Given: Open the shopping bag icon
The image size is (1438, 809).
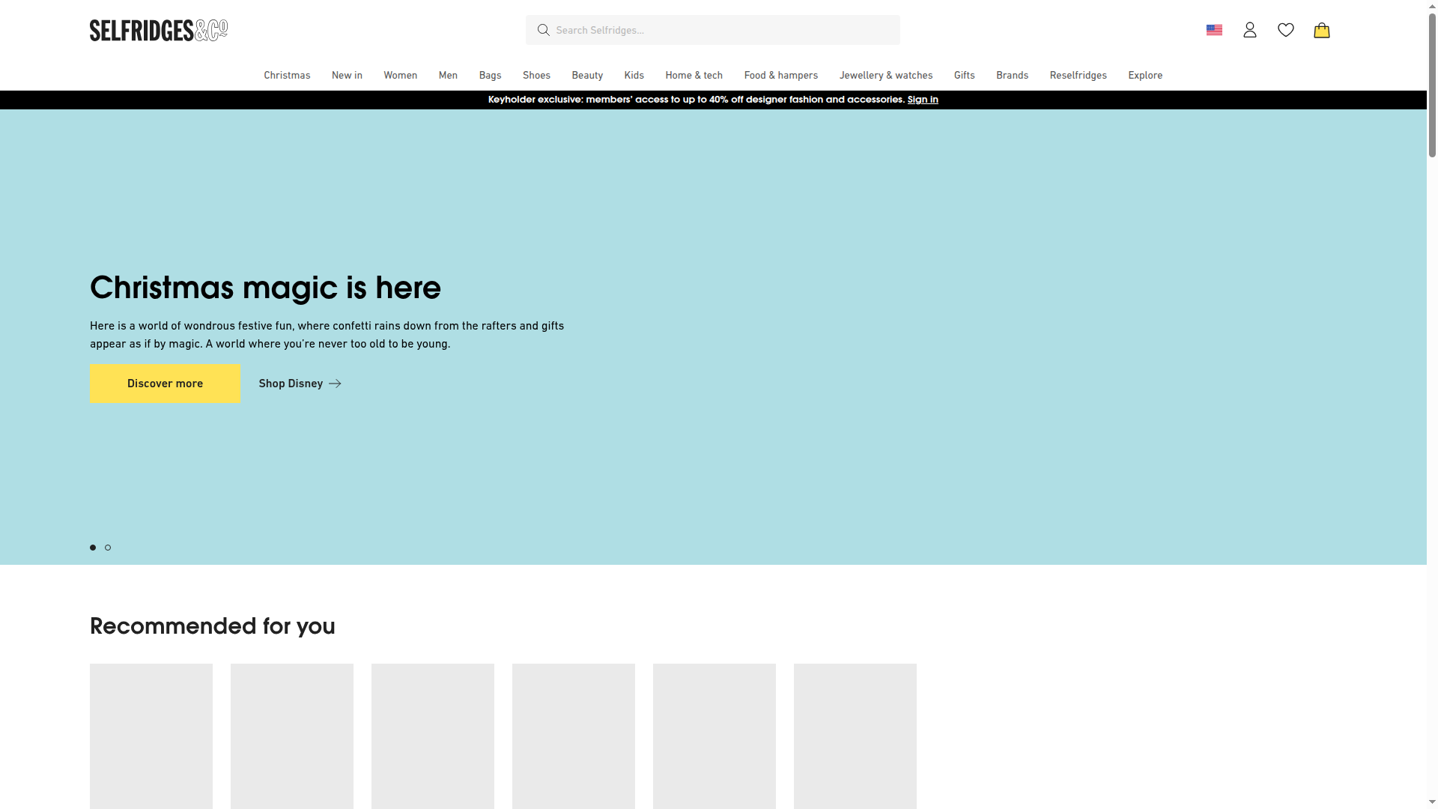Looking at the screenshot, I should coord(1322,30).
